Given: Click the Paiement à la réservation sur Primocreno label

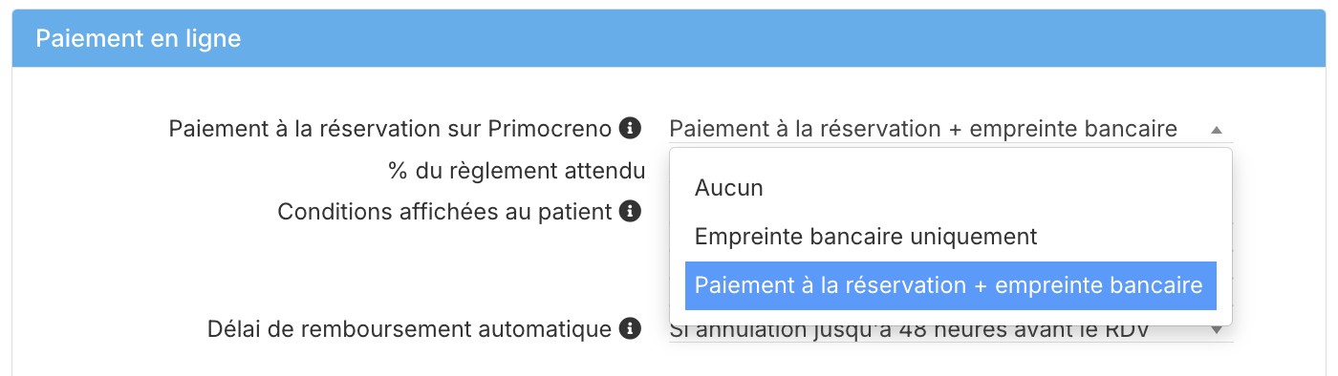Looking at the screenshot, I should (x=391, y=128).
